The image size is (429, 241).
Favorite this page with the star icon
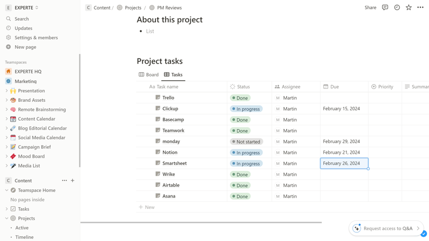click(409, 7)
